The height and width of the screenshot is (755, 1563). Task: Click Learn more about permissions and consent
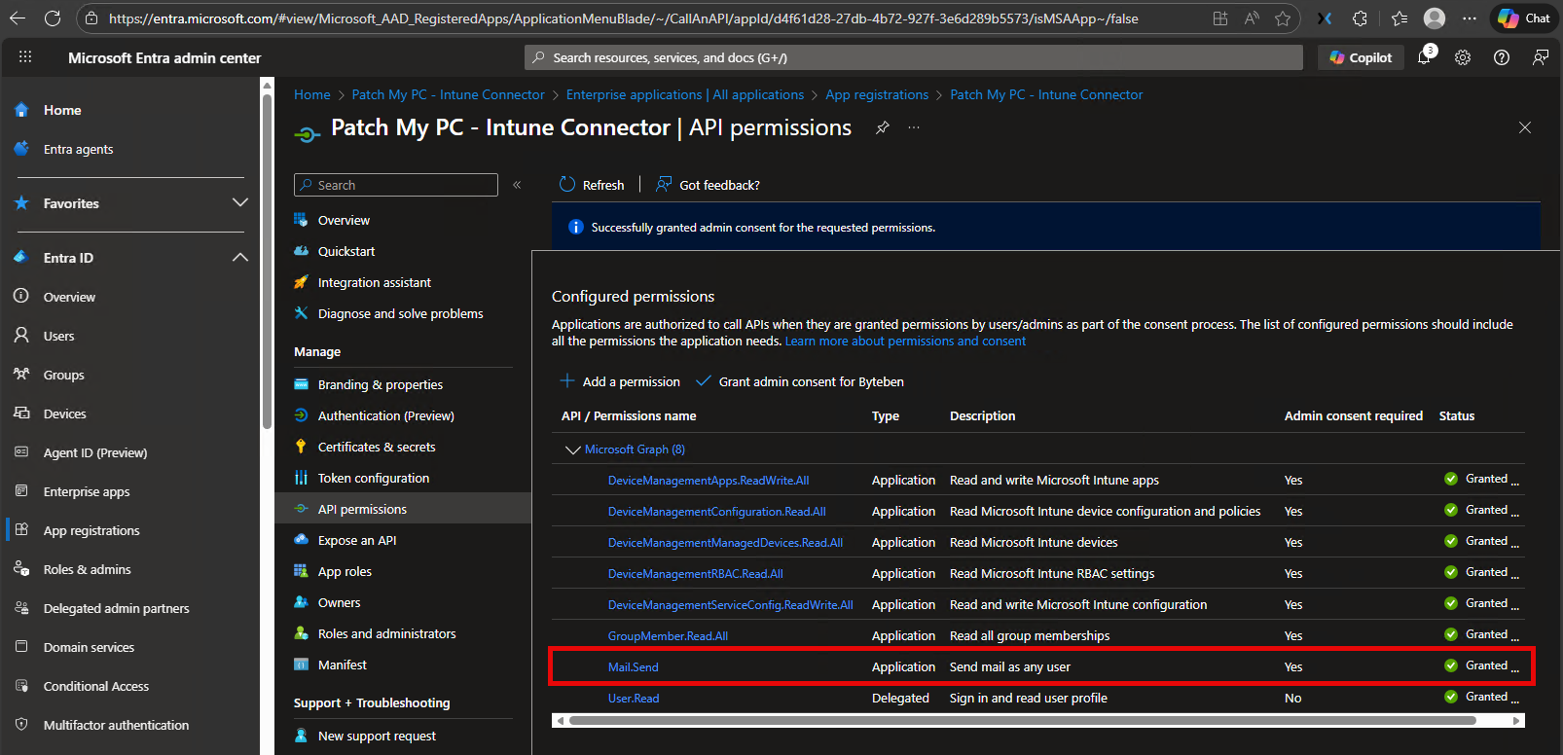[905, 342]
